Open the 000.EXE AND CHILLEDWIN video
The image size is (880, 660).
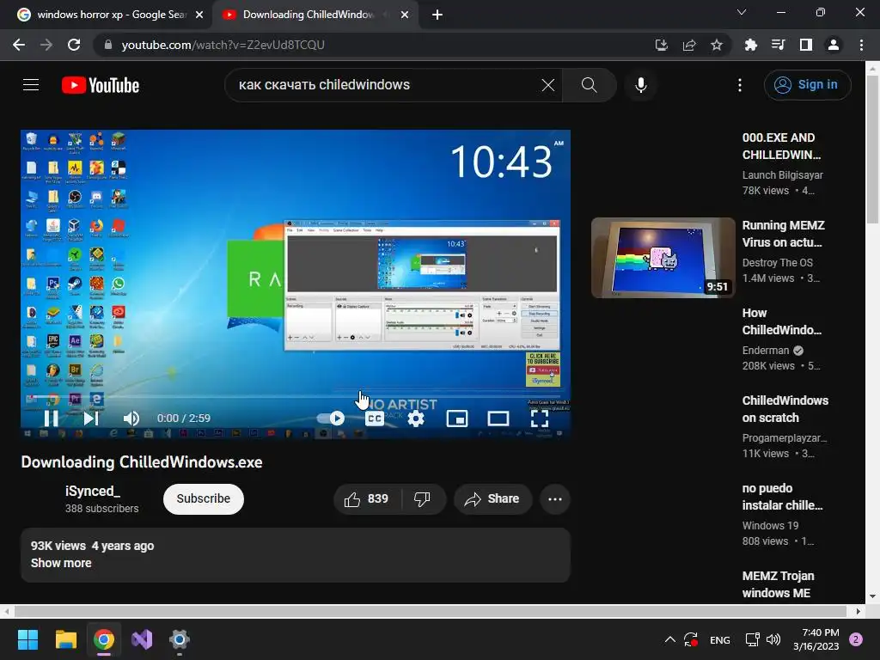point(781,146)
